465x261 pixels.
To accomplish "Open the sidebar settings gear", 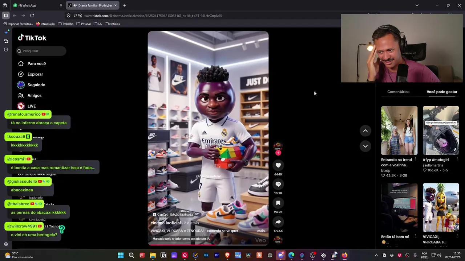I will (x=6, y=244).
